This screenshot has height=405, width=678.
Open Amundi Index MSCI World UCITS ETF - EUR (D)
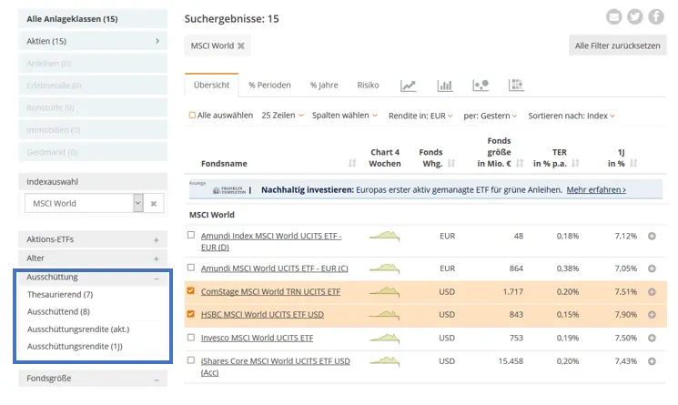[x=271, y=241]
